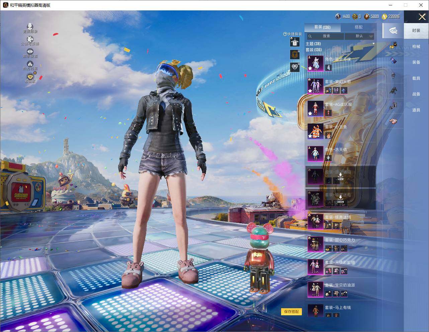Image resolution: width=429 pixels, height=332 pixels.
Task: Select the 套装-蝶舞迷情 thumbnail
Action: (315, 222)
